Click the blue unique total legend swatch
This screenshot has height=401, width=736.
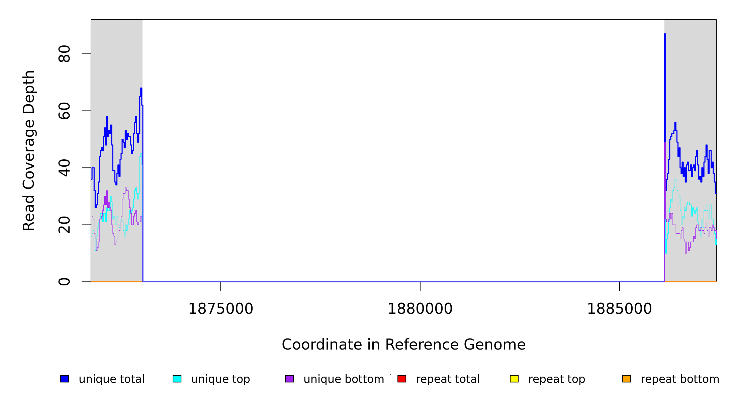point(65,379)
